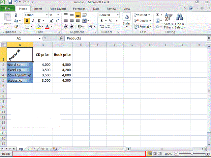Expand the Name Box dropdown arrow
The height and width of the screenshot is (158, 211).
tap(40, 38)
